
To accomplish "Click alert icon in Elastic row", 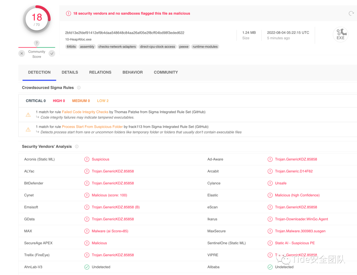I will (270, 195).
